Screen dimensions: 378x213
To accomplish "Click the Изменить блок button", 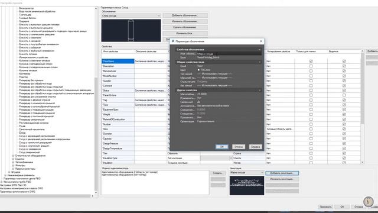I will tap(185, 33).
